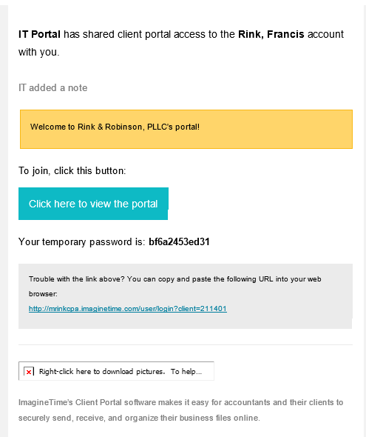Click the 'IT added a note' heading
The height and width of the screenshot is (437, 366).
[x=52, y=88]
